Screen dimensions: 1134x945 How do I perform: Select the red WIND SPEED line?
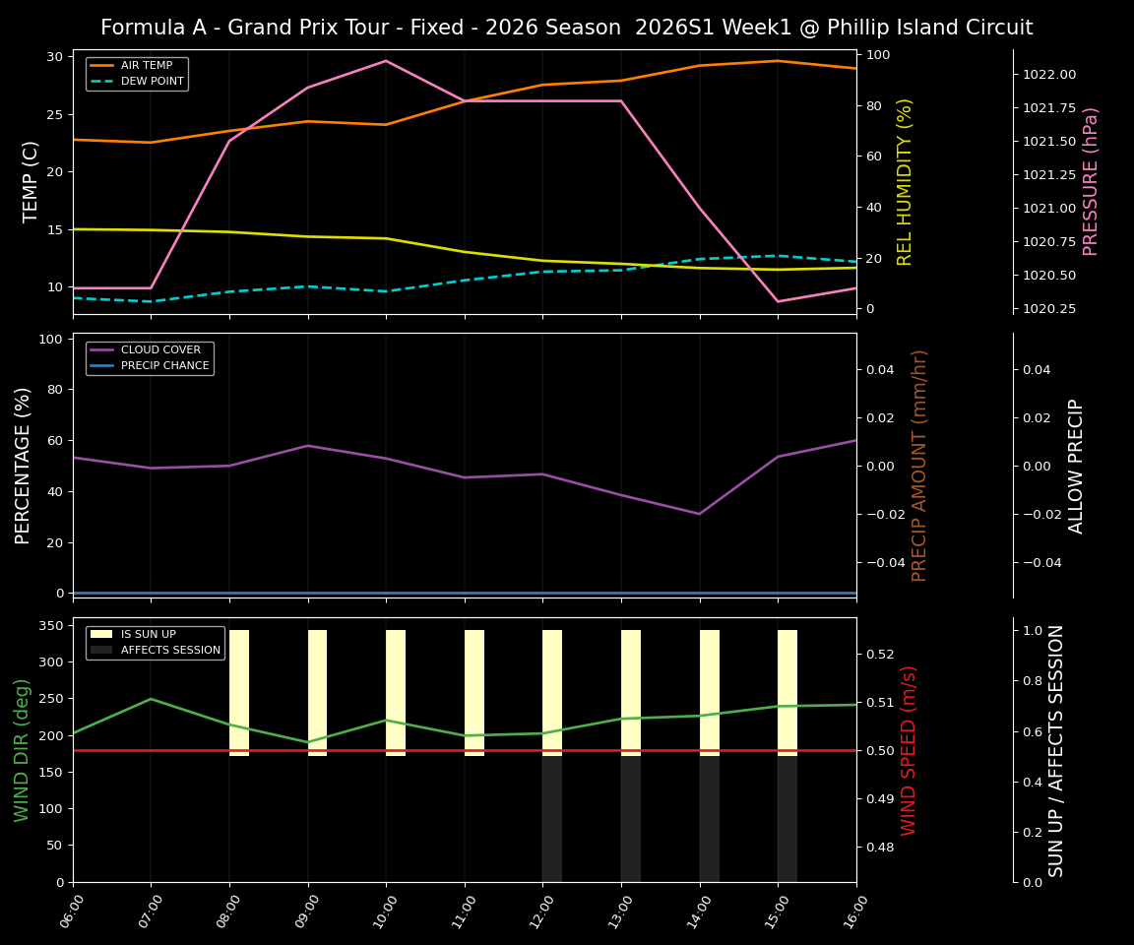point(443,751)
